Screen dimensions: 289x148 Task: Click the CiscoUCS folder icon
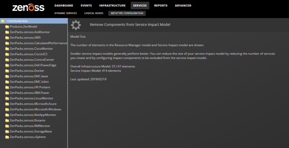(x=7, y=54)
